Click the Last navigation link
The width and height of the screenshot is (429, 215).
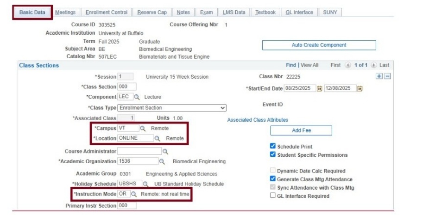pyautogui.click(x=384, y=65)
